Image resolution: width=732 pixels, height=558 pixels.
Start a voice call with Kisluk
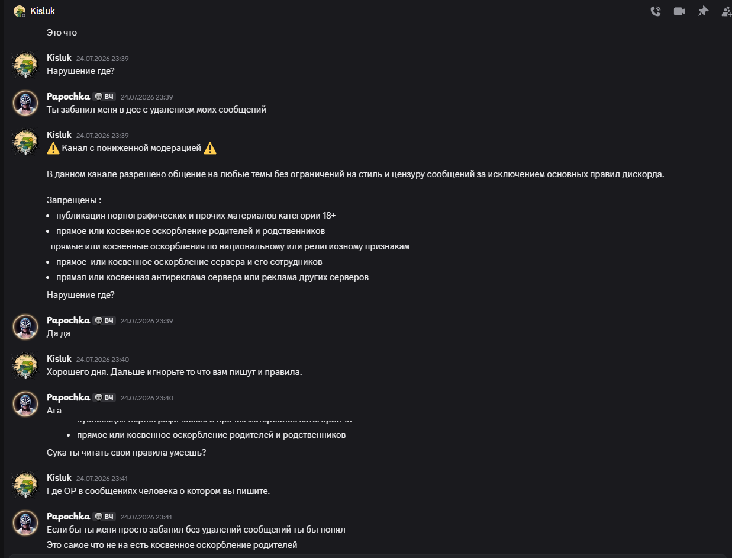pos(655,11)
